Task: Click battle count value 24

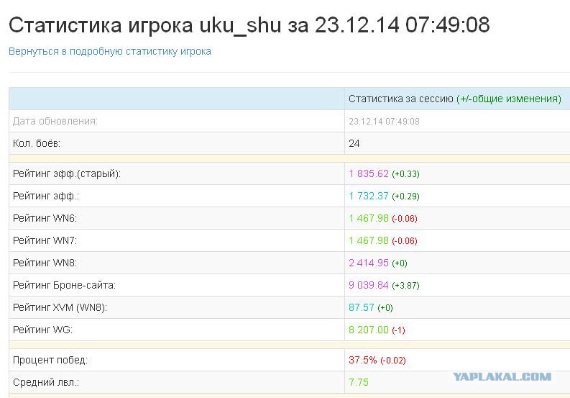Action: pos(354,143)
